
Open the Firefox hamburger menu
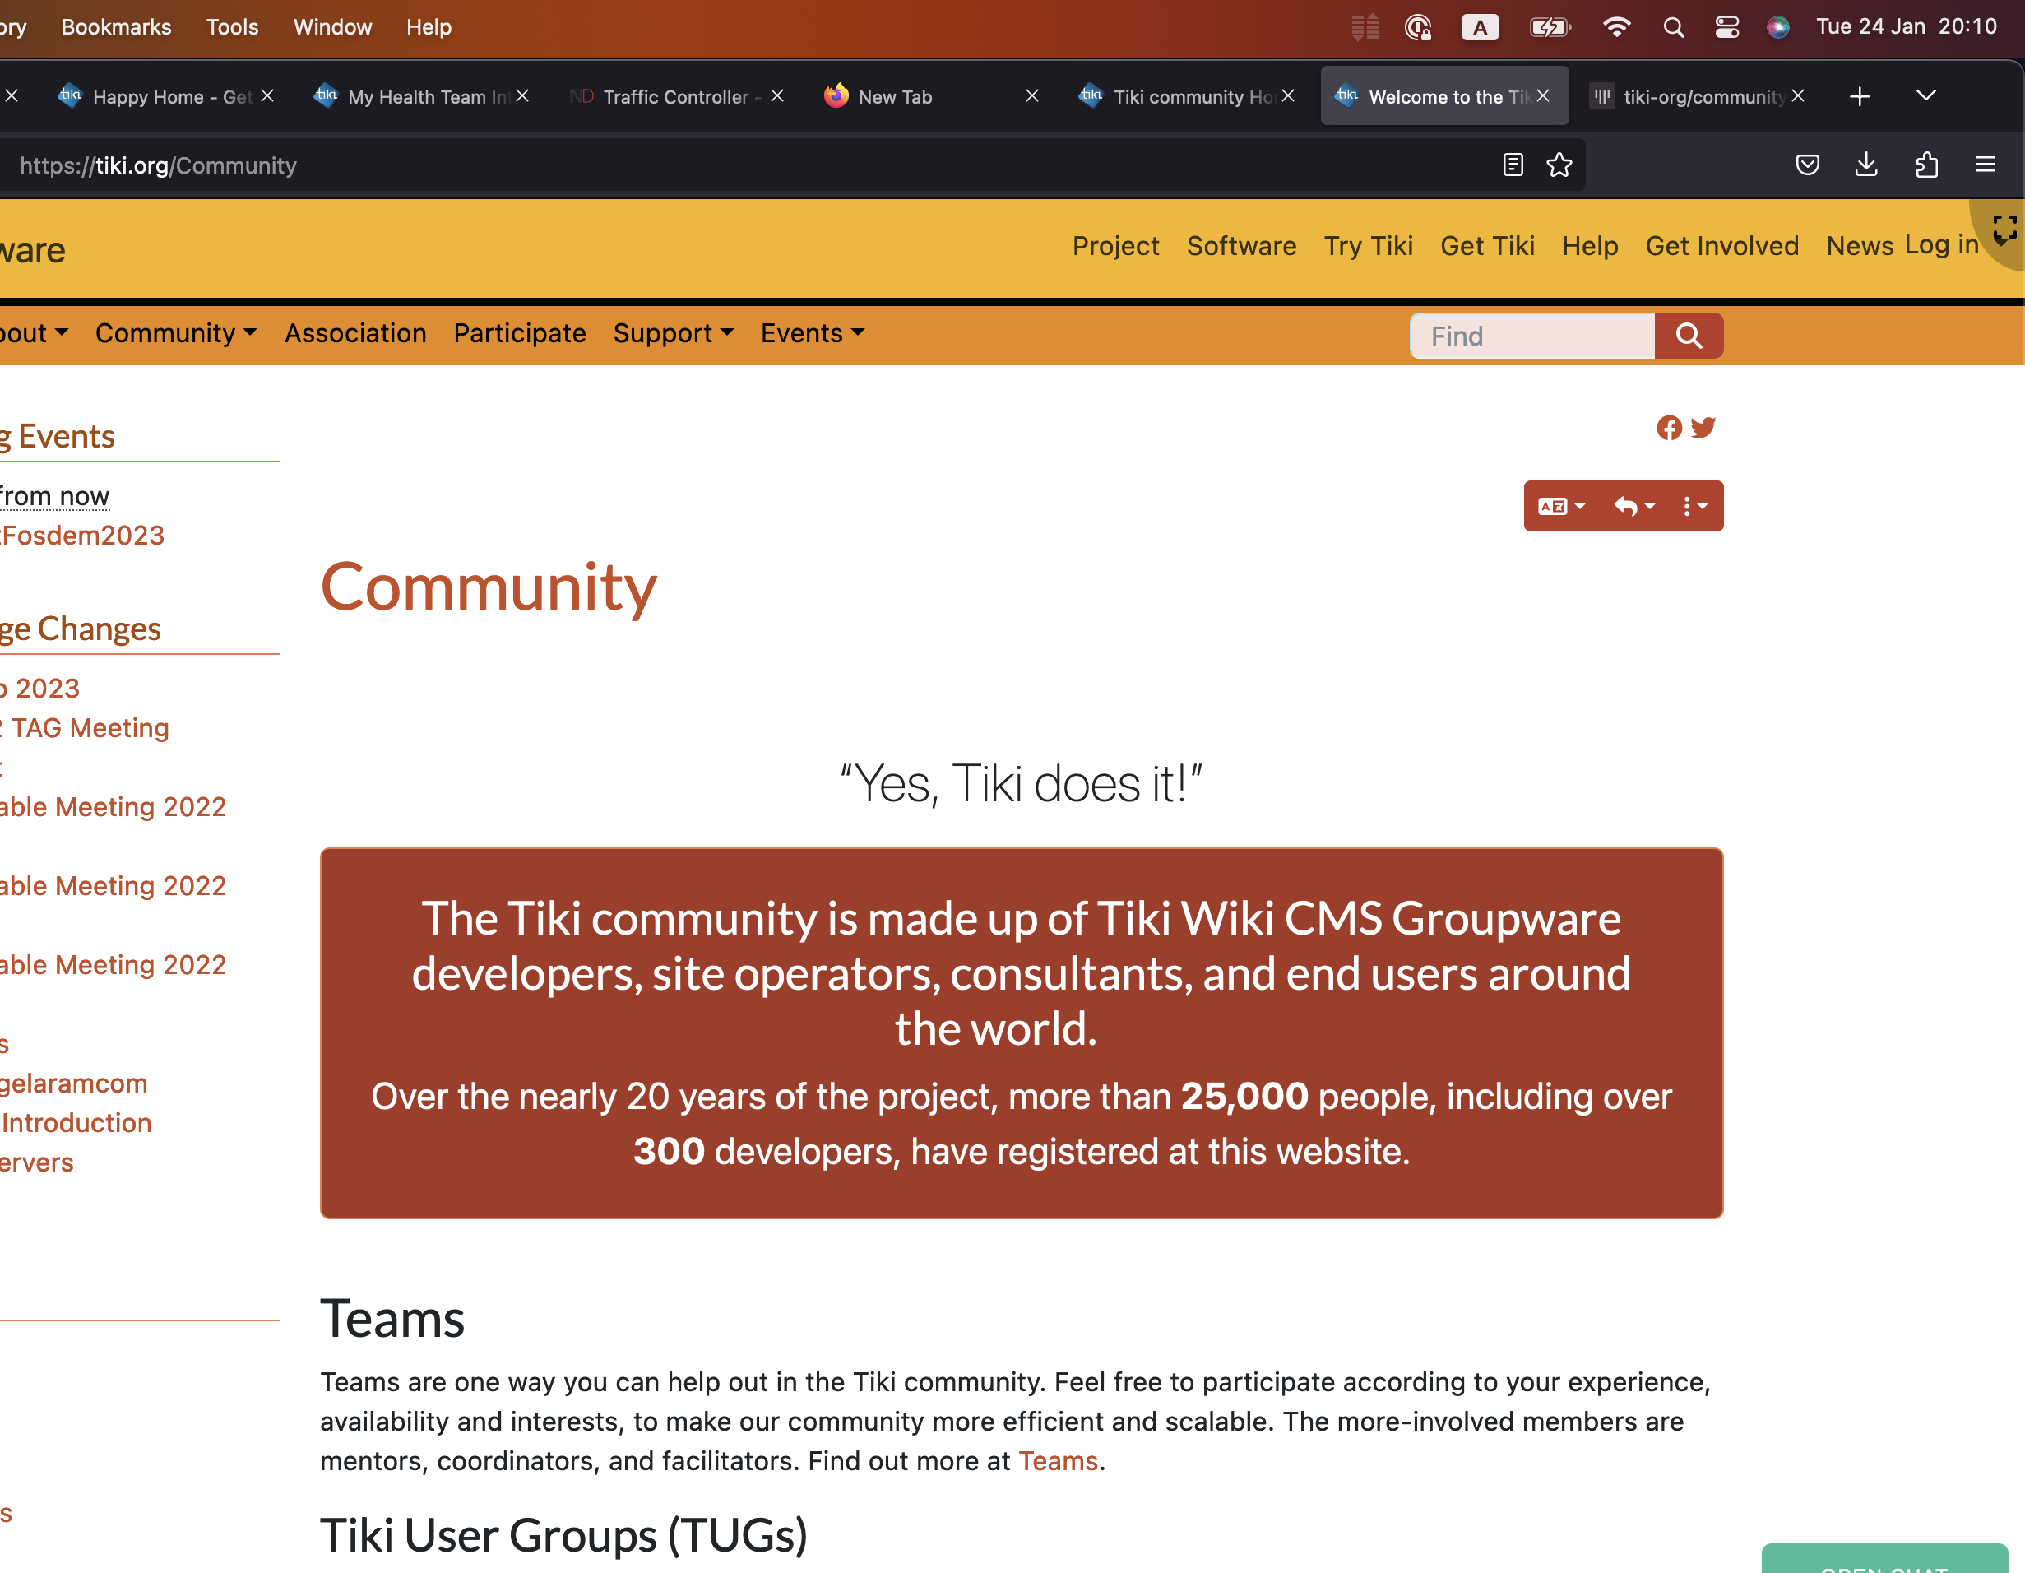(x=1986, y=165)
